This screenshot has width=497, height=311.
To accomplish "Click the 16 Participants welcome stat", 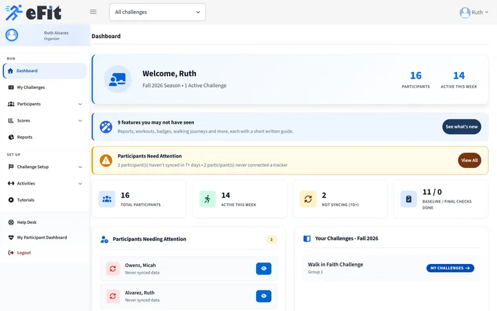I will point(416,79).
